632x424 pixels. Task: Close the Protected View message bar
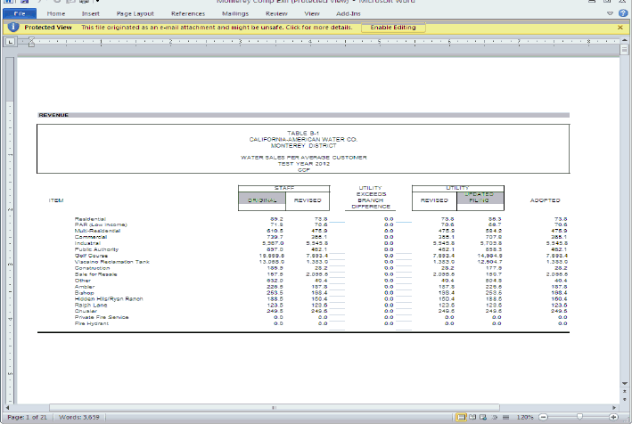coord(620,28)
